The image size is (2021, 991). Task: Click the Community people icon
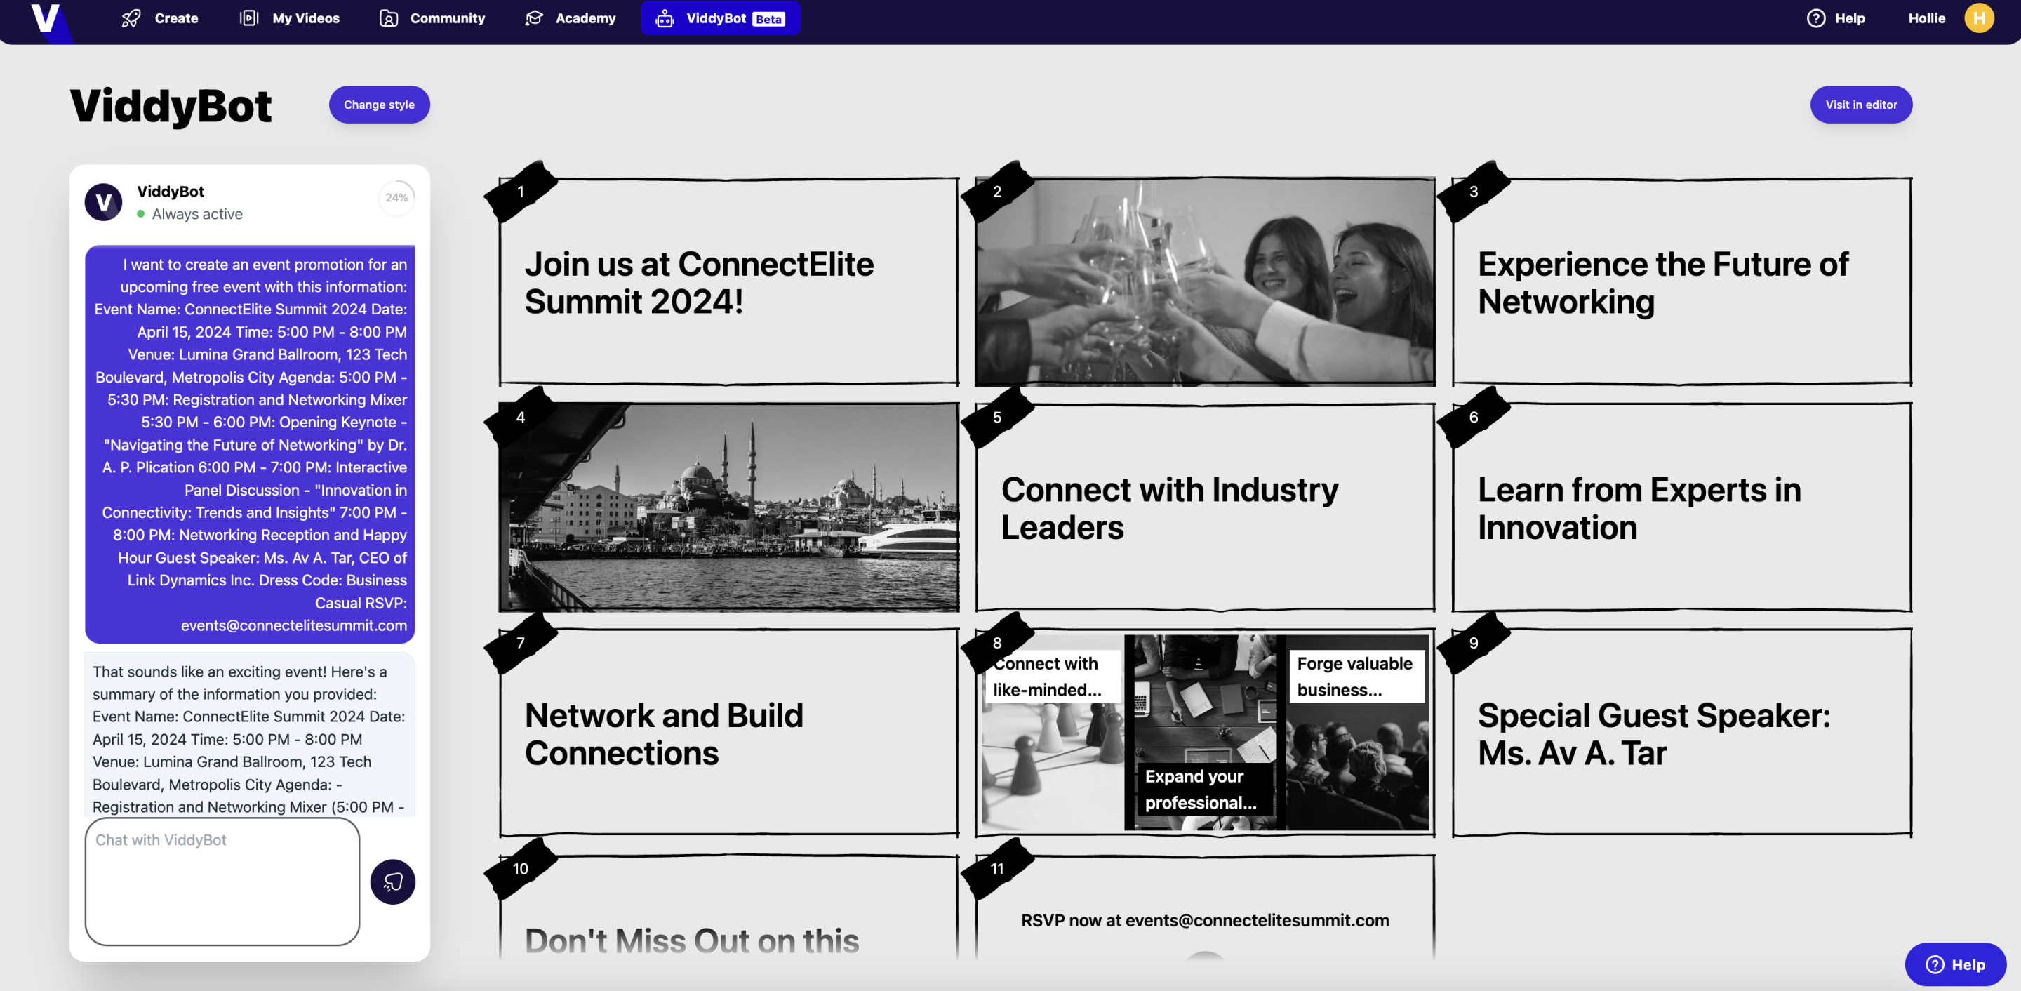388,18
